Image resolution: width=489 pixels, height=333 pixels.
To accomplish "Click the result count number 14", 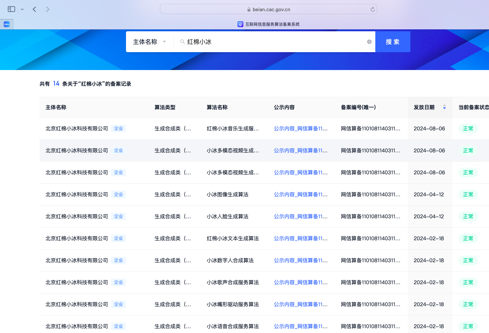I will pos(56,83).
